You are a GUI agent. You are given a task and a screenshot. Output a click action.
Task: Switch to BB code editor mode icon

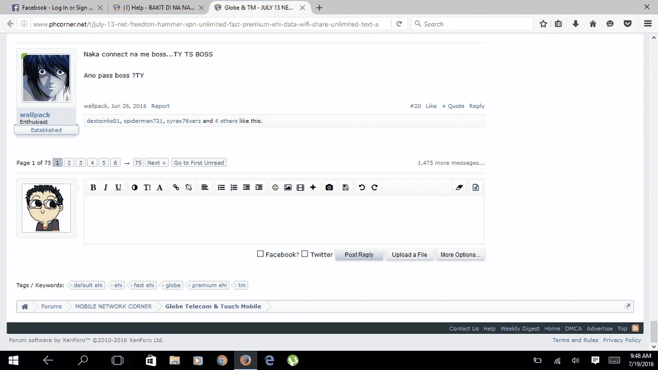pos(475,187)
